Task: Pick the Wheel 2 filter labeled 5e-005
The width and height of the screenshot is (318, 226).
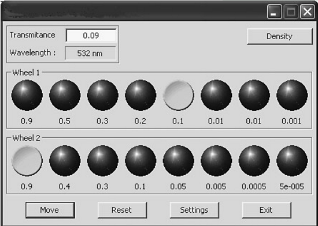Action: tap(292, 161)
